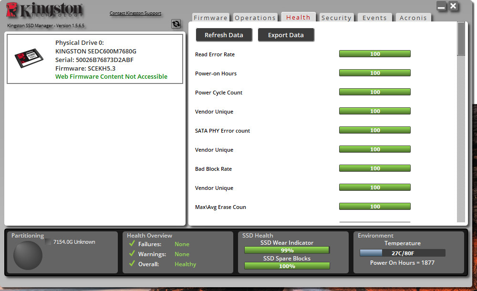Click Power On Hours = 1877 text
477x291 pixels.
(402, 263)
